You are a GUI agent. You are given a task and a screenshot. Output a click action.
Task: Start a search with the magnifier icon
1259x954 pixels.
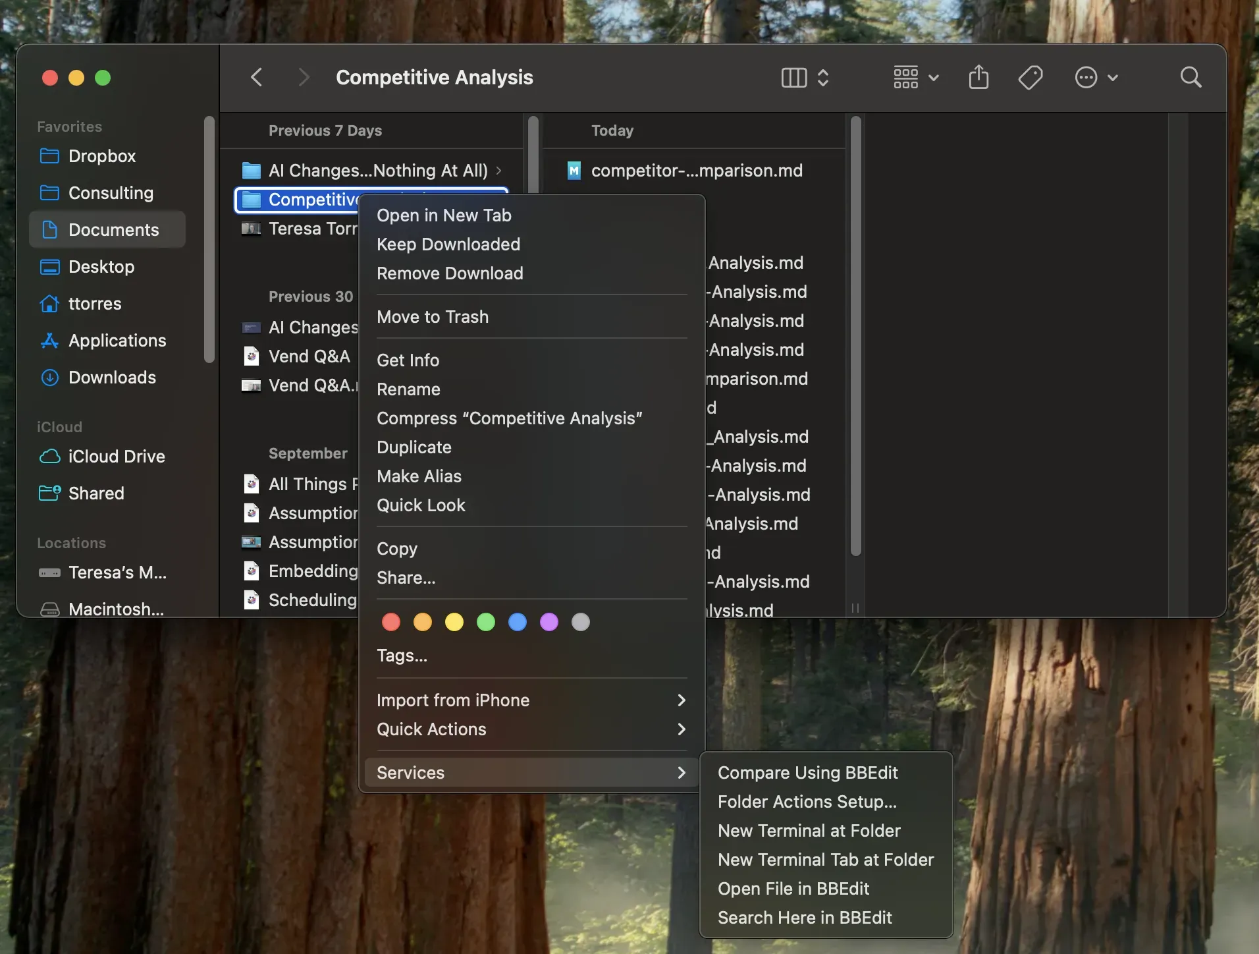(x=1189, y=77)
